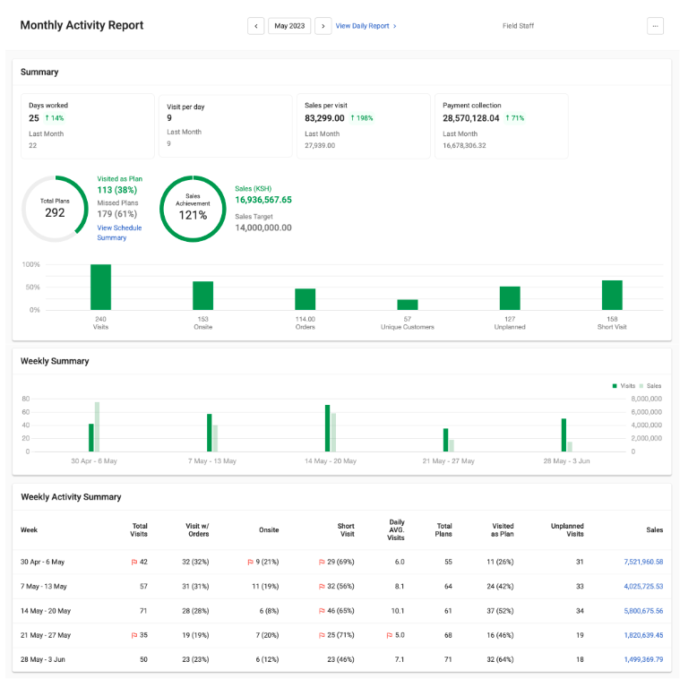Select the Sales per visit summary card

click(364, 126)
